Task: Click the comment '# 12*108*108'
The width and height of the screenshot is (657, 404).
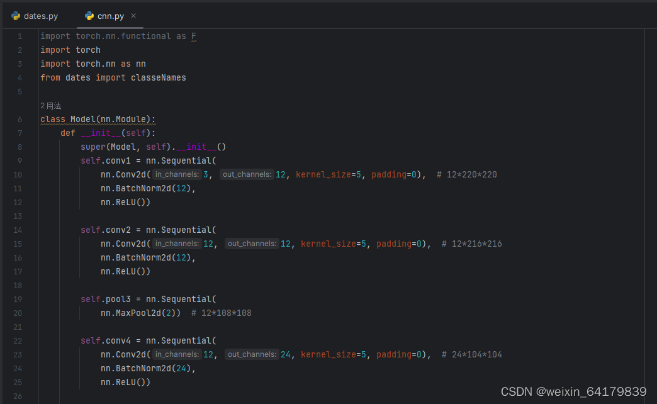Action: click(222, 313)
